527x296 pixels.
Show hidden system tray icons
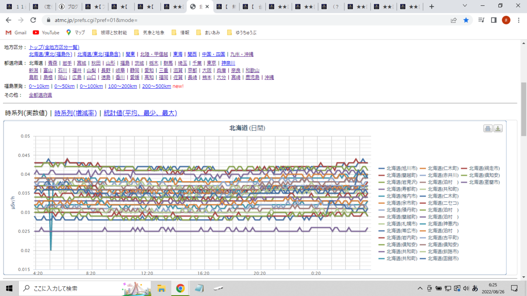coord(420,288)
